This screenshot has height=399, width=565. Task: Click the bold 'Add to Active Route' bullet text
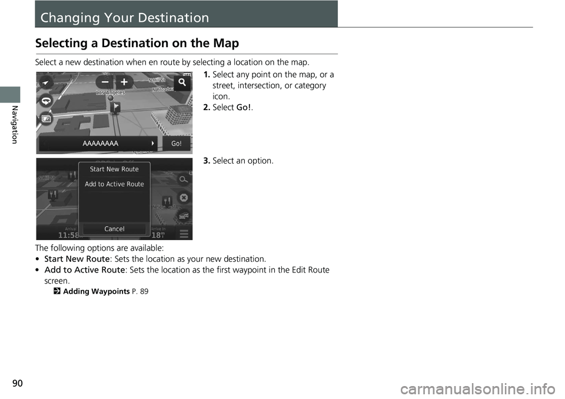(85, 270)
